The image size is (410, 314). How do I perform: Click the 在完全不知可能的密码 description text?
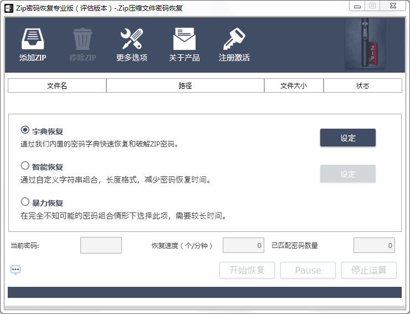tap(124, 216)
